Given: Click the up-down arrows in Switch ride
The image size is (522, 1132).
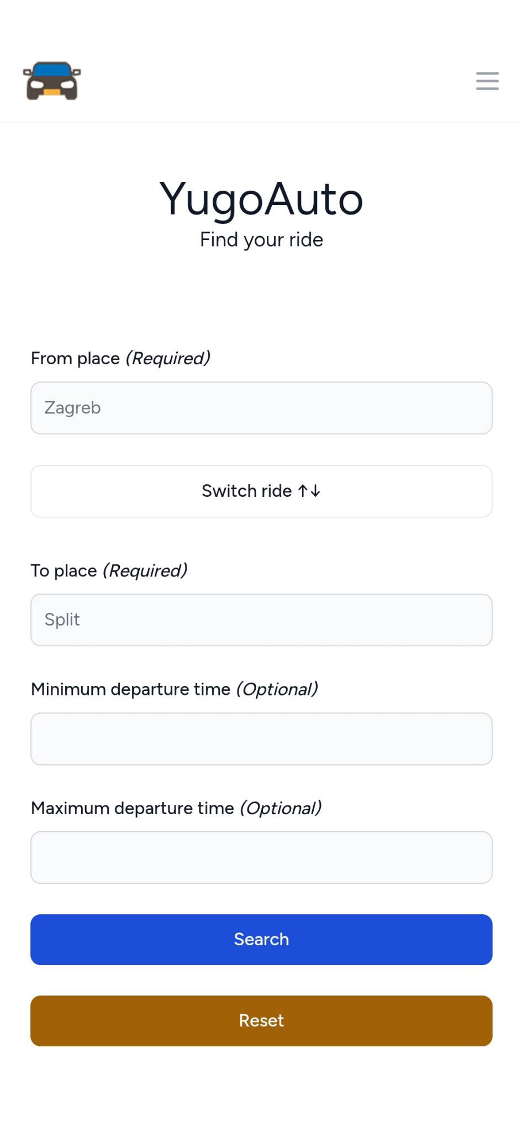Looking at the screenshot, I should pos(309,491).
